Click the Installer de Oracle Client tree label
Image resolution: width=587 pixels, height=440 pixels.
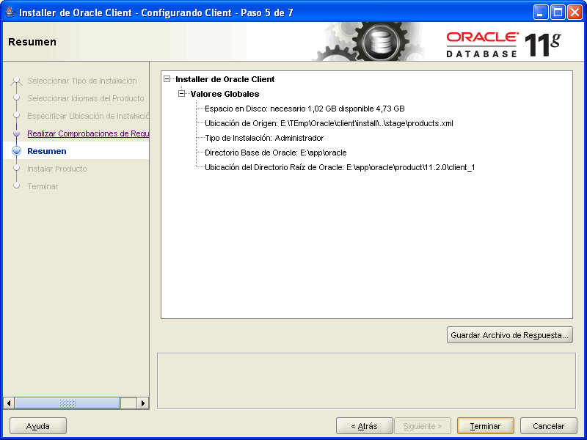(225, 79)
